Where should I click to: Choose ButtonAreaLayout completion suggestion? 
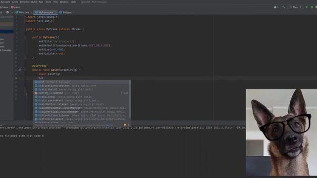[82, 119]
